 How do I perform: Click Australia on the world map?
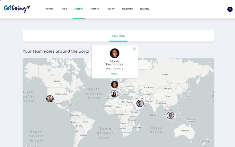[184, 131]
